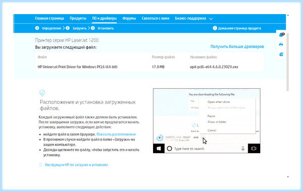Image resolution: width=303 pixels, height=192 pixels.
Task: Click scrollbar up arrow
Action: [288, 15]
